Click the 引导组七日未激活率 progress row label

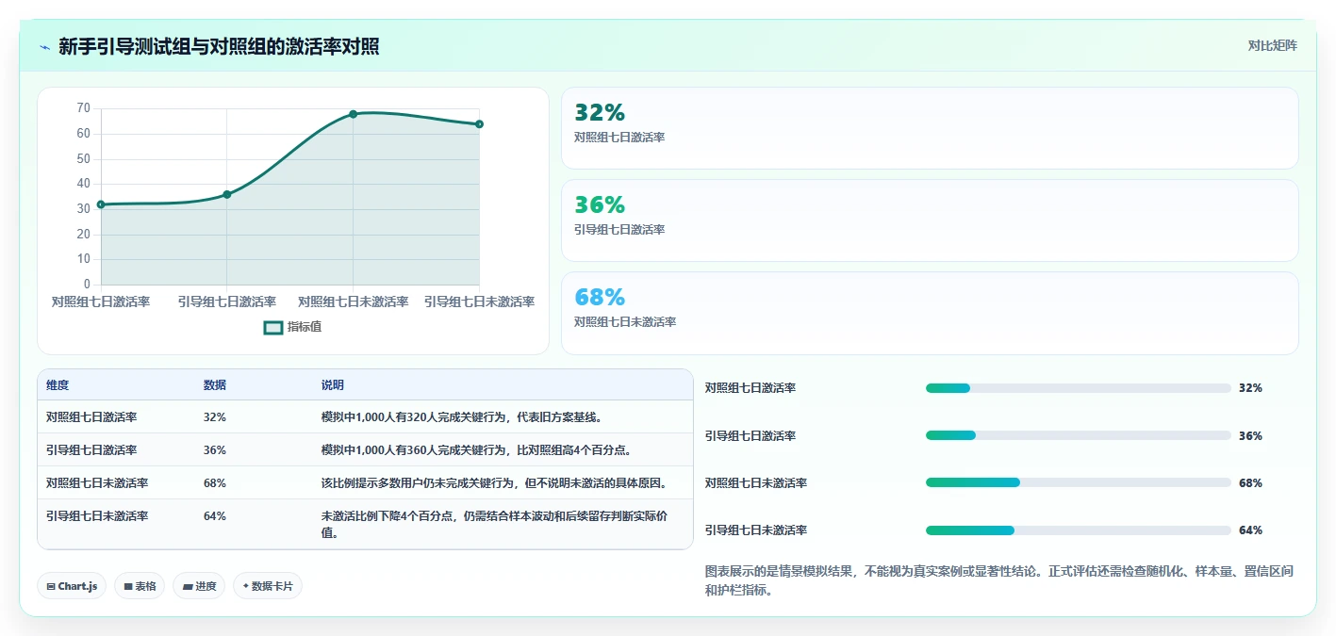[x=756, y=530]
